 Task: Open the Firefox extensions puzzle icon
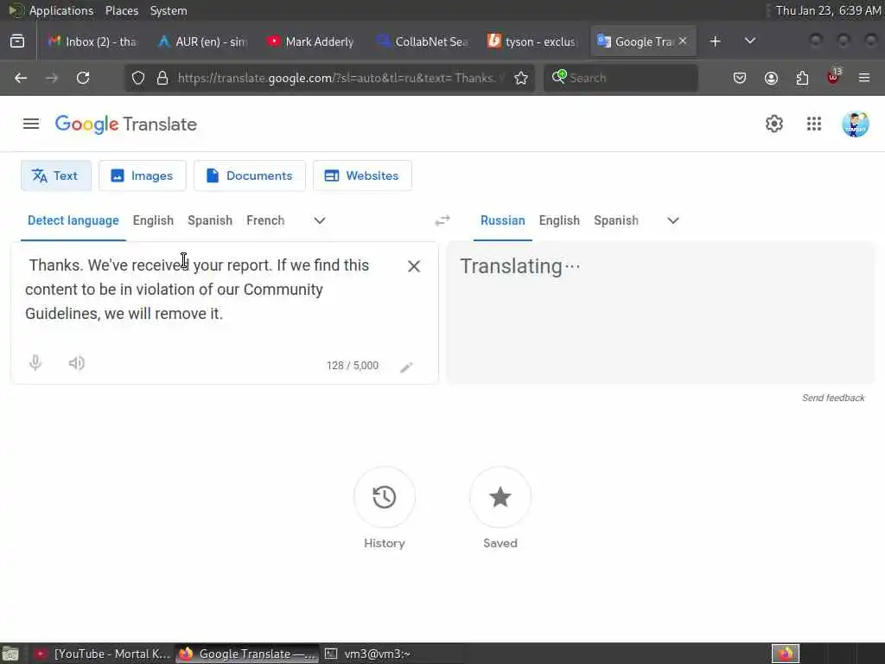(x=802, y=78)
